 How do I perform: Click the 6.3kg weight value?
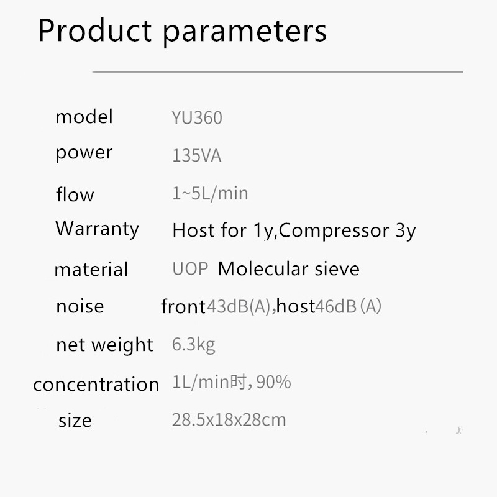(193, 345)
